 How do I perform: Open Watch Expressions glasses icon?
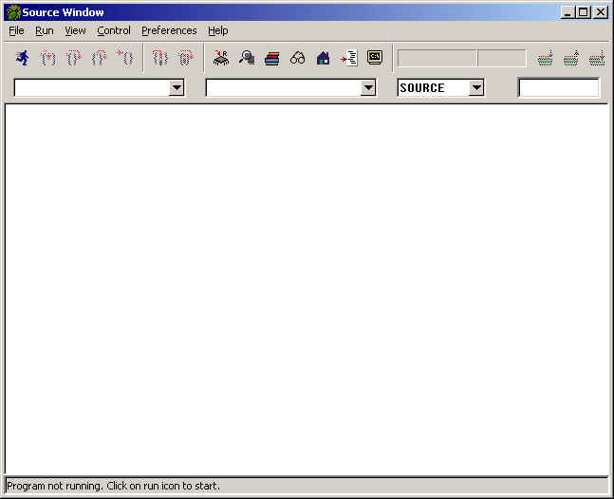coord(298,58)
